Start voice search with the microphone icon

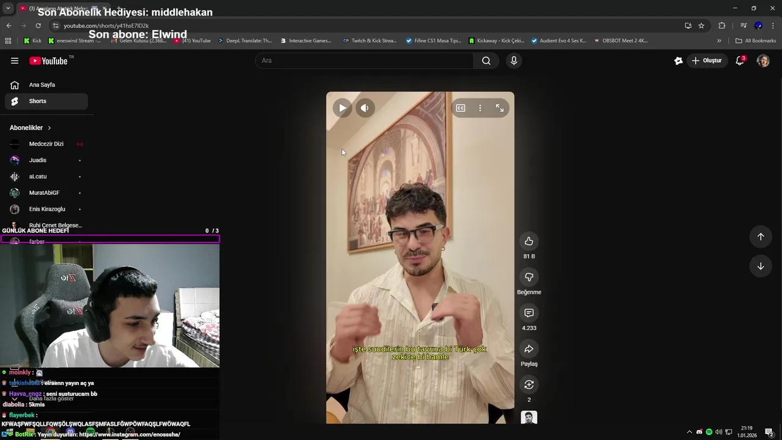coord(514,61)
